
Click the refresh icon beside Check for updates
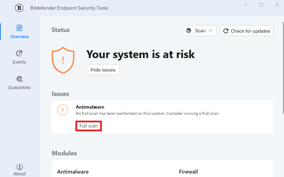coord(226,31)
